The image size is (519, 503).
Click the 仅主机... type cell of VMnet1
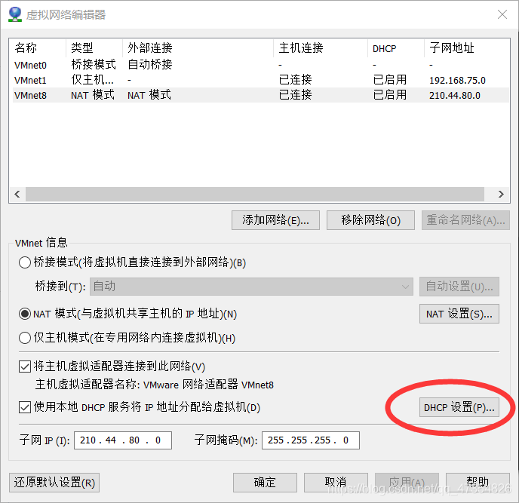(x=92, y=80)
